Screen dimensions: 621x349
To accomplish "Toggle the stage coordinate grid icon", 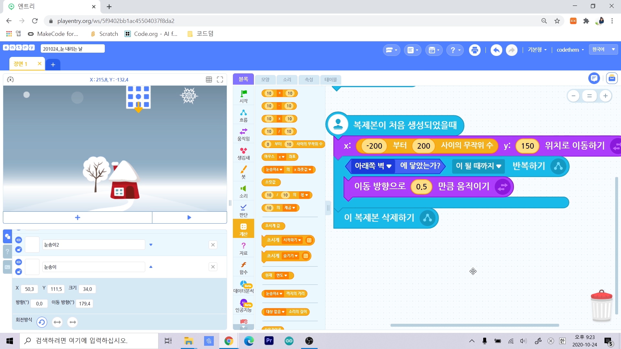I will [209, 79].
